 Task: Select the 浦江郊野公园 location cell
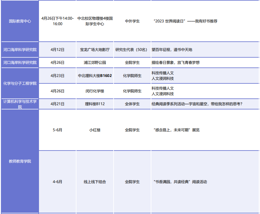pyautogui.click(x=95, y=63)
